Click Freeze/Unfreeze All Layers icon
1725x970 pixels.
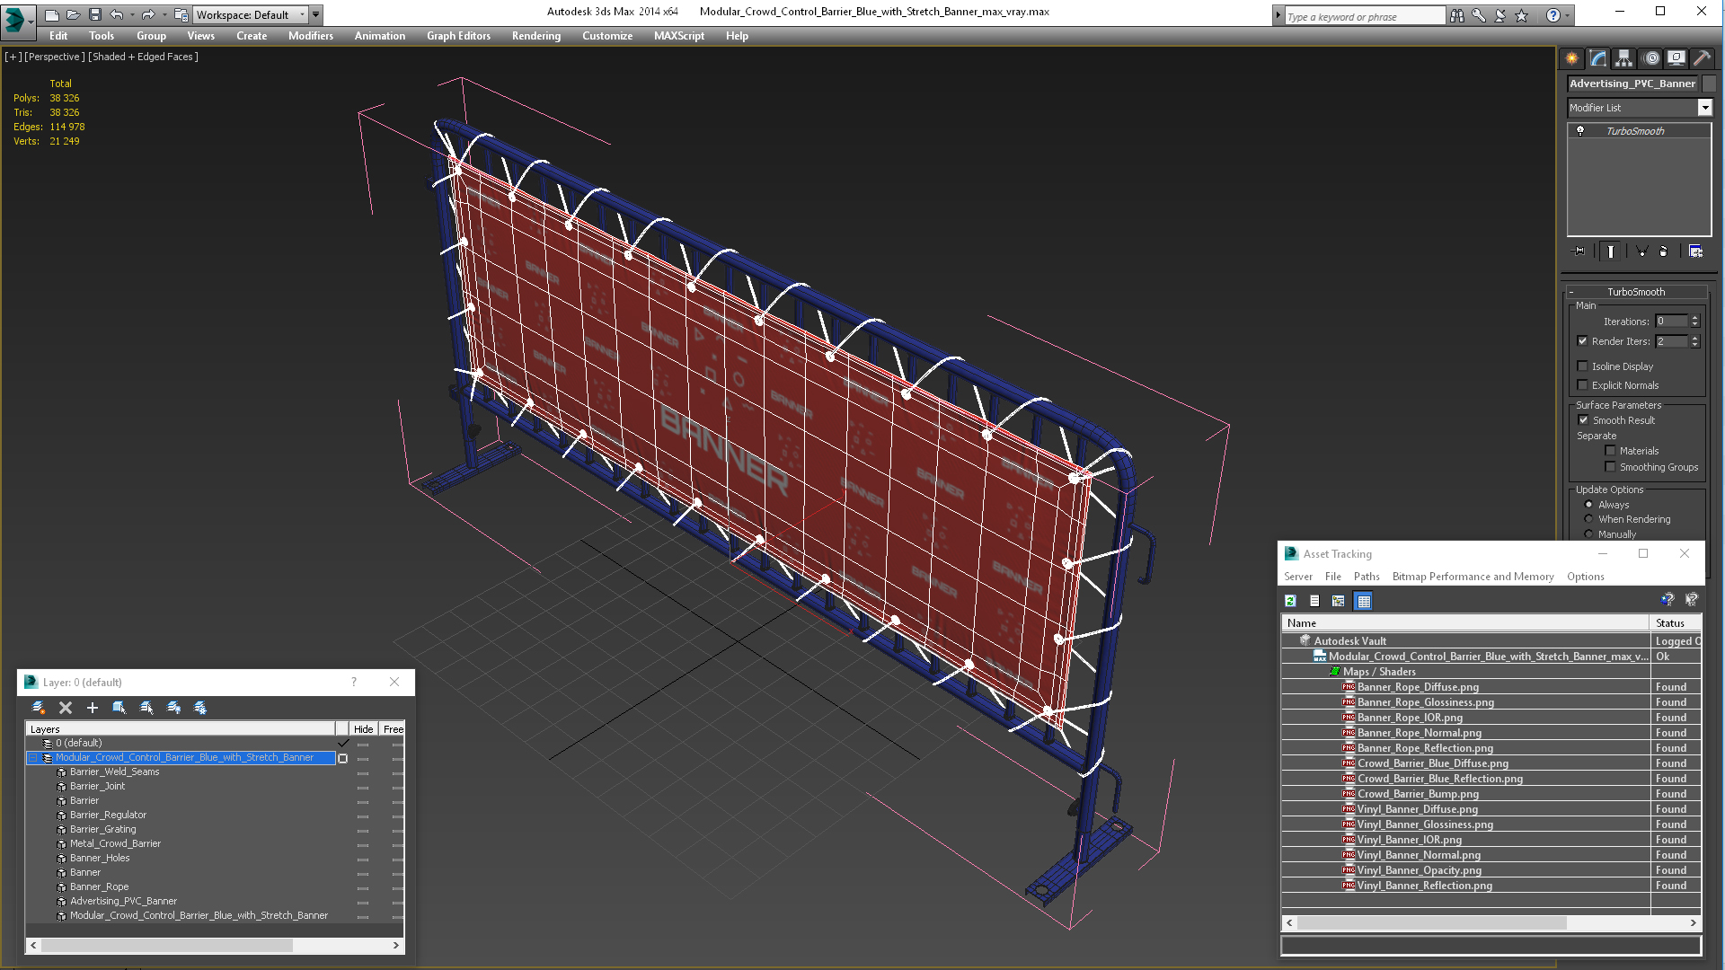(200, 708)
